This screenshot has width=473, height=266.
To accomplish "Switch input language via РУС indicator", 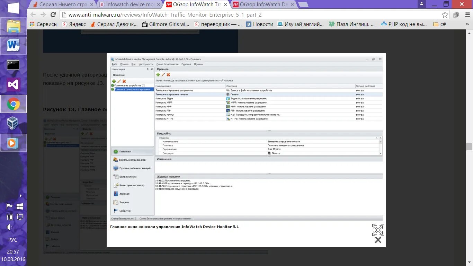I will pos(13,240).
